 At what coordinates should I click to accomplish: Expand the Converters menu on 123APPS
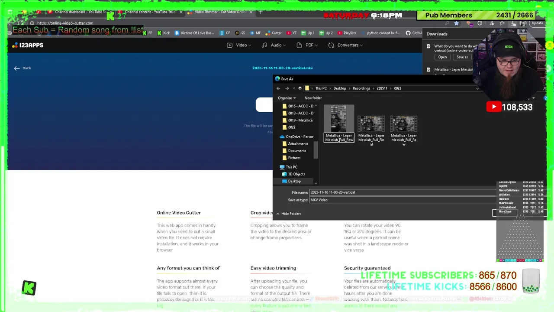pos(345,45)
